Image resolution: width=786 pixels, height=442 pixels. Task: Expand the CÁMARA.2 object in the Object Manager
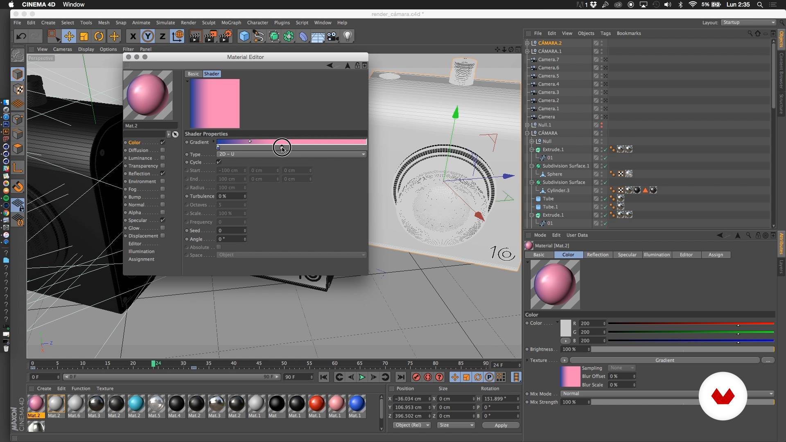527,43
